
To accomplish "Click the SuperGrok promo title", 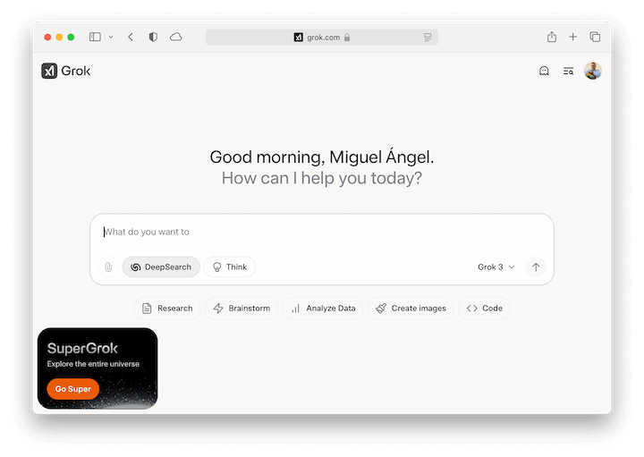I will click(x=82, y=348).
